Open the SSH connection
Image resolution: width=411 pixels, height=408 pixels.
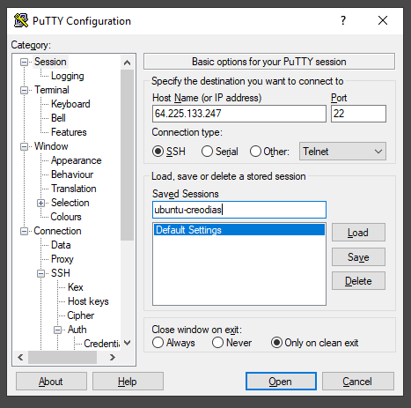tap(281, 382)
